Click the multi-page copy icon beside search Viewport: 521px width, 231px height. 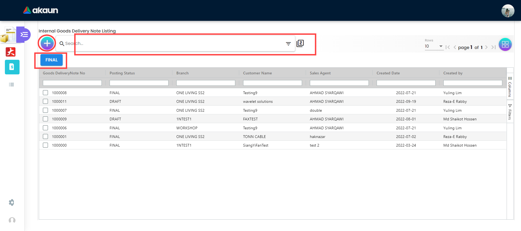pyautogui.click(x=300, y=43)
